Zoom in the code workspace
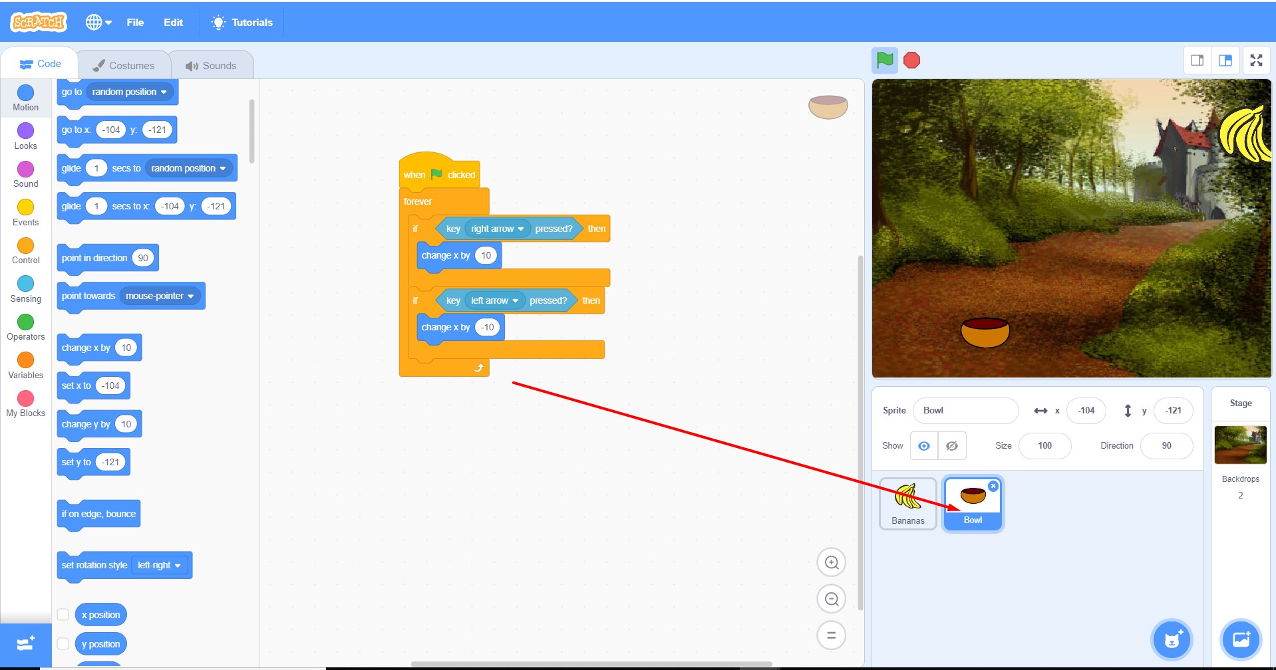Viewport: 1276px width, 670px height. 832,563
